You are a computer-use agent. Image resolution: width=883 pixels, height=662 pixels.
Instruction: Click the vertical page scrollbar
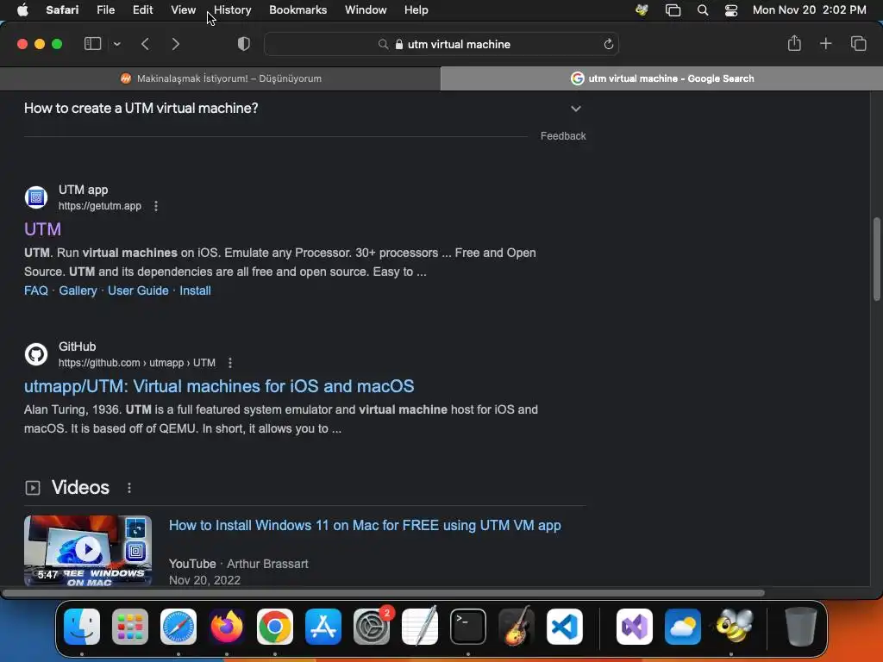(x=876, y=259)
